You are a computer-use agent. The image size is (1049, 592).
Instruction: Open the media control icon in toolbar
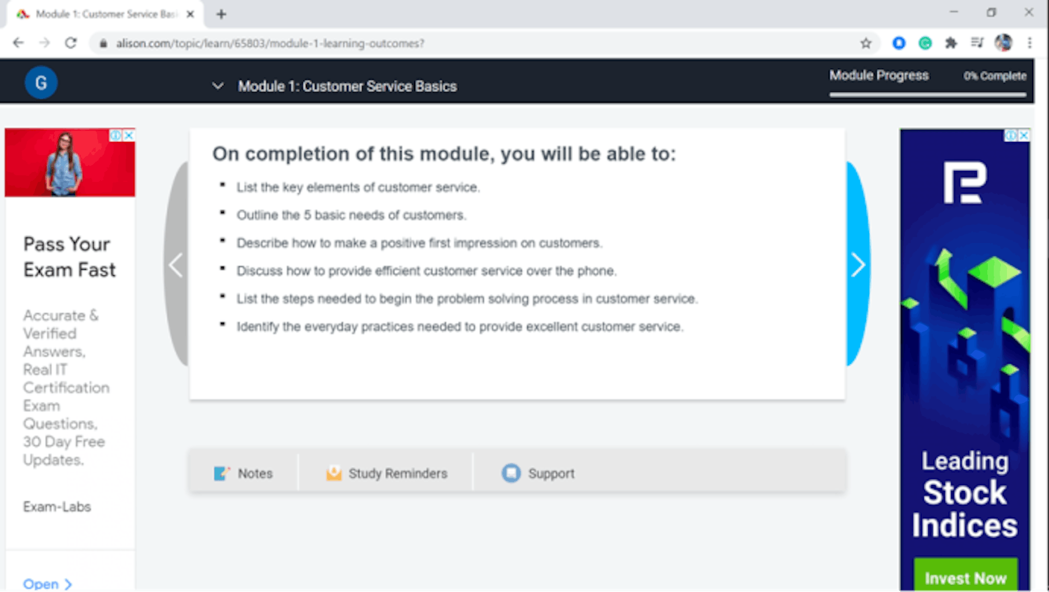click(977, 43)
